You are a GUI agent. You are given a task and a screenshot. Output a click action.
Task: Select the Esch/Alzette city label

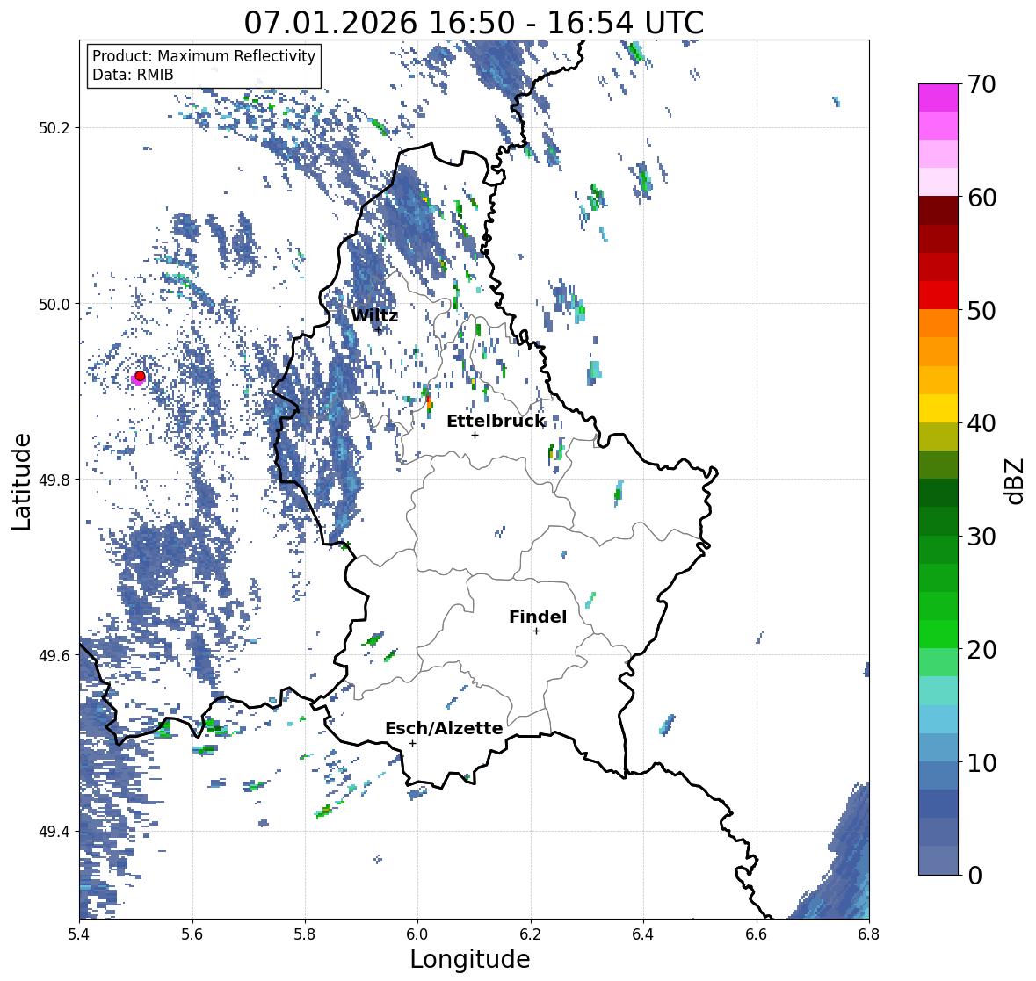(444, 728)
